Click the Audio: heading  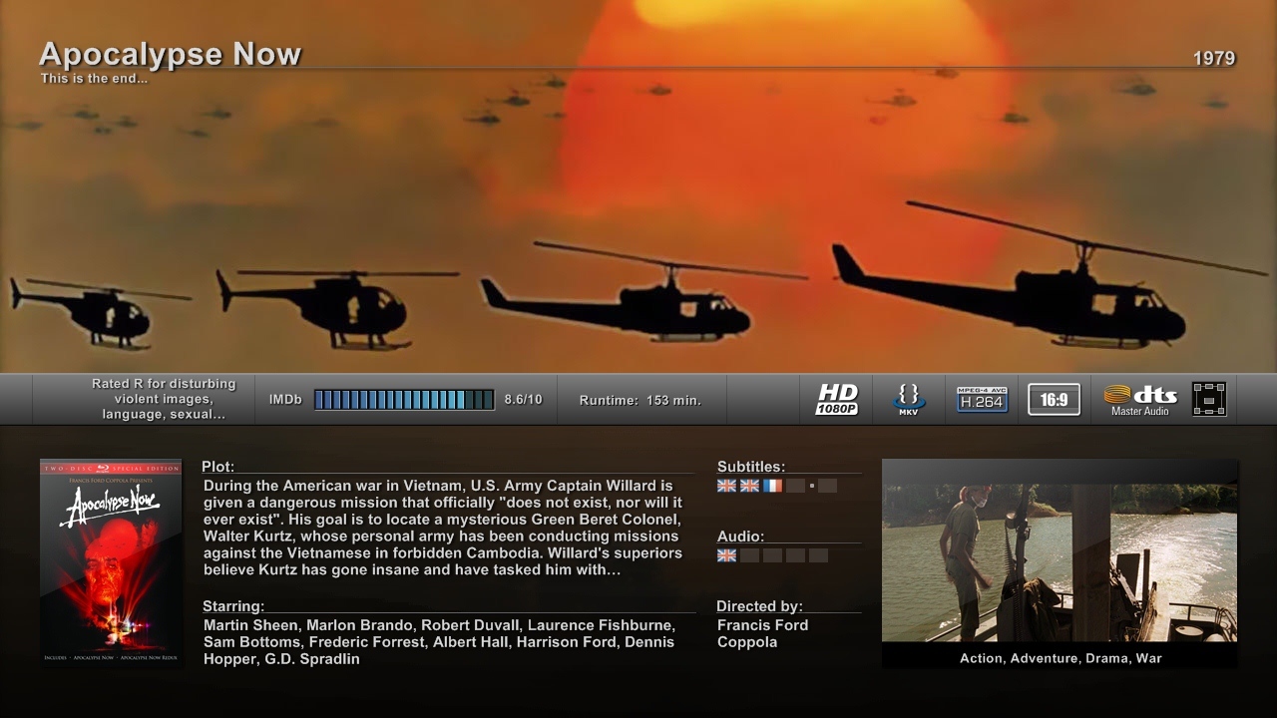(x=740, y=537)
